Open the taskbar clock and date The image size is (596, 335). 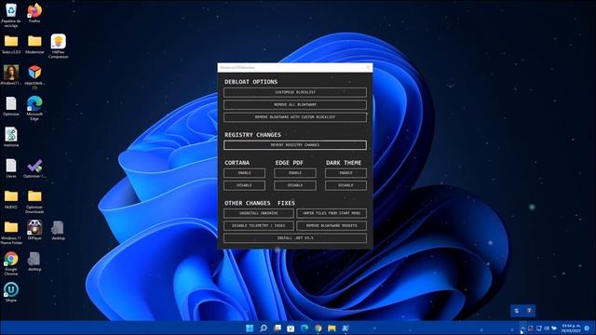[x=571, y=328]
